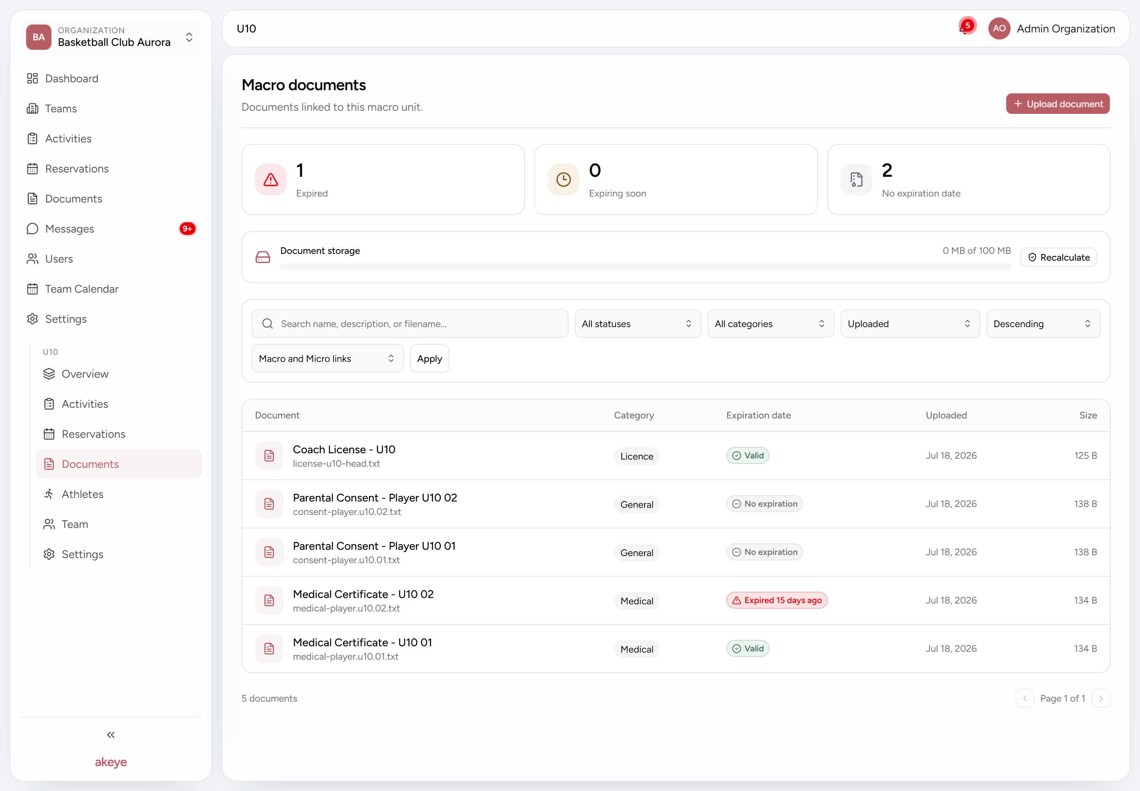Click the Document storage usage bar
1140x791 pixels.
645,267
